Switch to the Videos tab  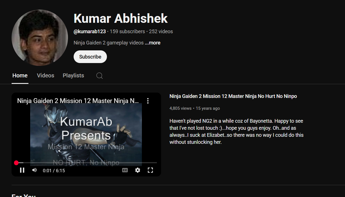(x=45, y=75)
